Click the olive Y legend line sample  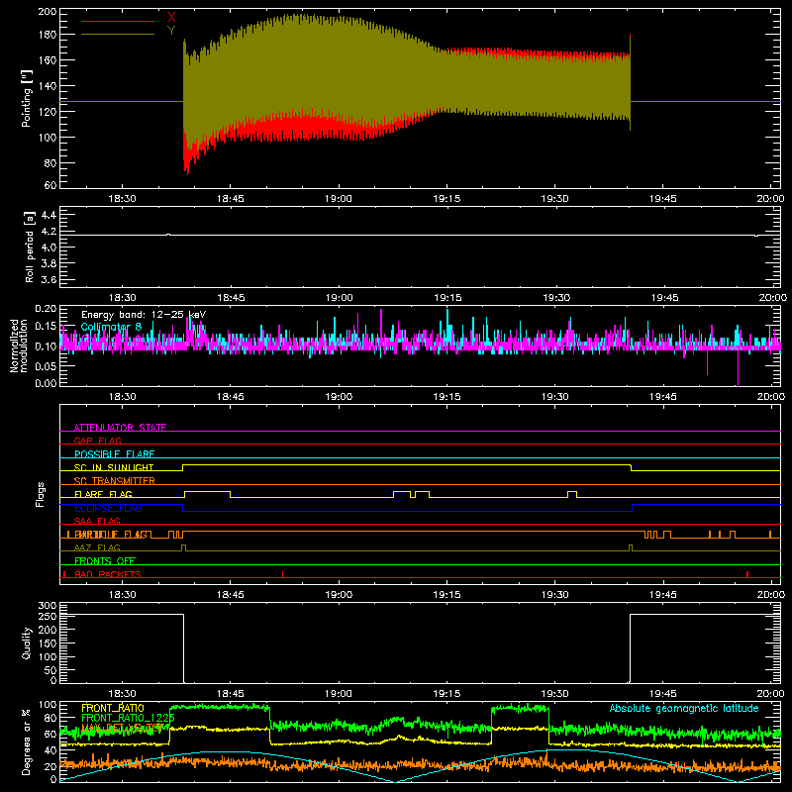tap(118, 35)
